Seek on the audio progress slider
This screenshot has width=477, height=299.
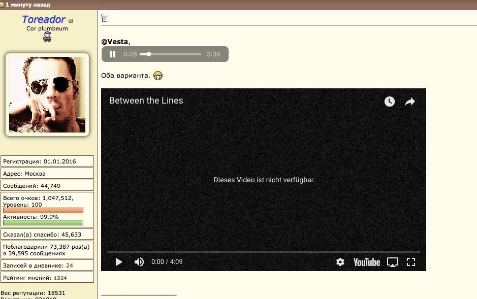[171, 54]
